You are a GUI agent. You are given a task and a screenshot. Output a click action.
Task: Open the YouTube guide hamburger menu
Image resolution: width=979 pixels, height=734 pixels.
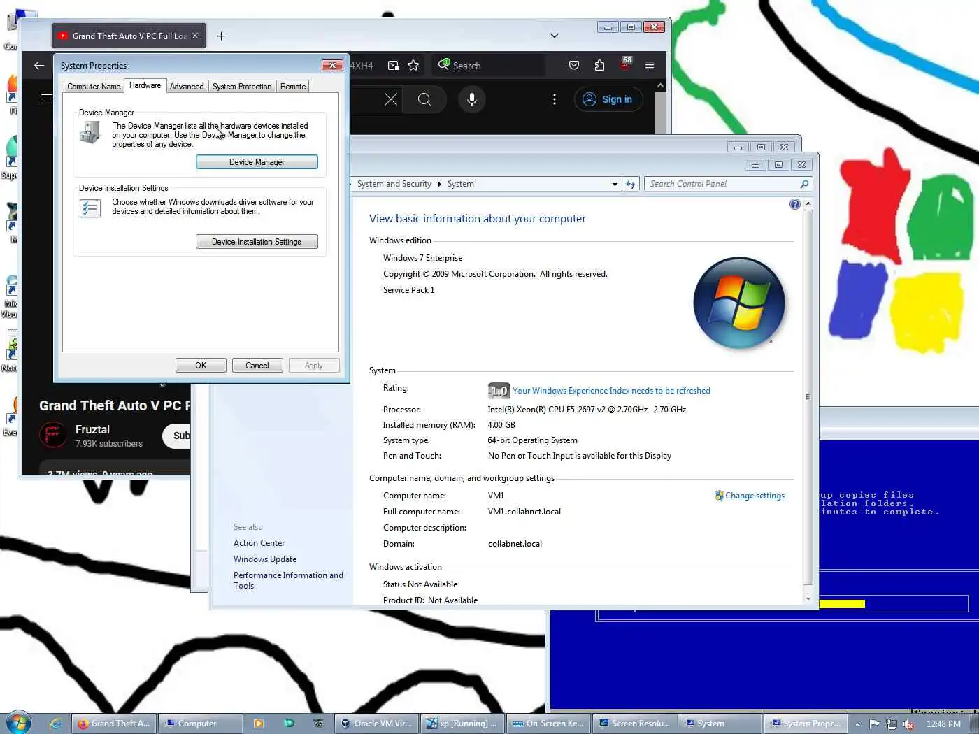point(46,99)
